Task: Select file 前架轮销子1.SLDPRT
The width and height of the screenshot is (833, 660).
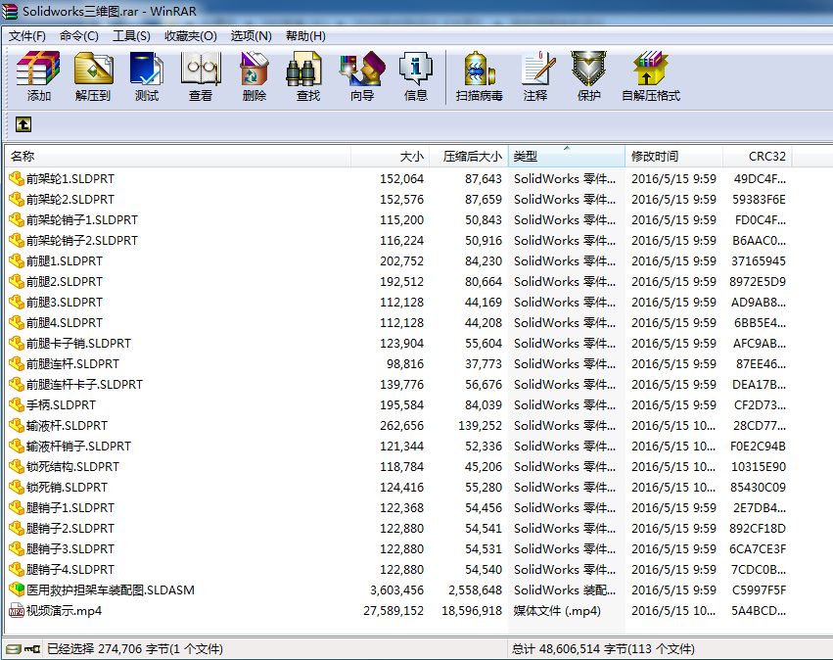Action: coord(82,220)
